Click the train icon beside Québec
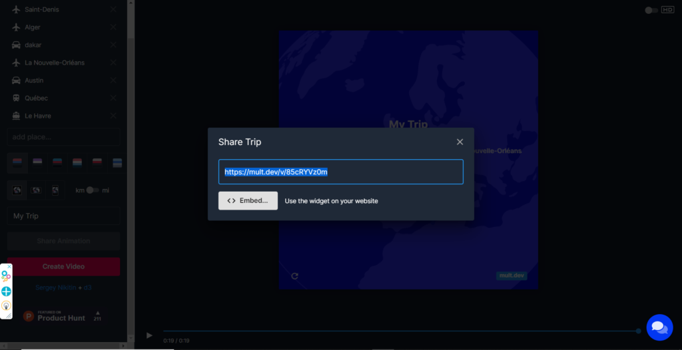 click(16, 98)
